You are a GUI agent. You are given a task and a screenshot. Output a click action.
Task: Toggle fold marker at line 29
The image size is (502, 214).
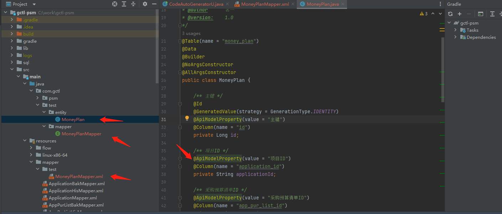click(x=180, y=104)
